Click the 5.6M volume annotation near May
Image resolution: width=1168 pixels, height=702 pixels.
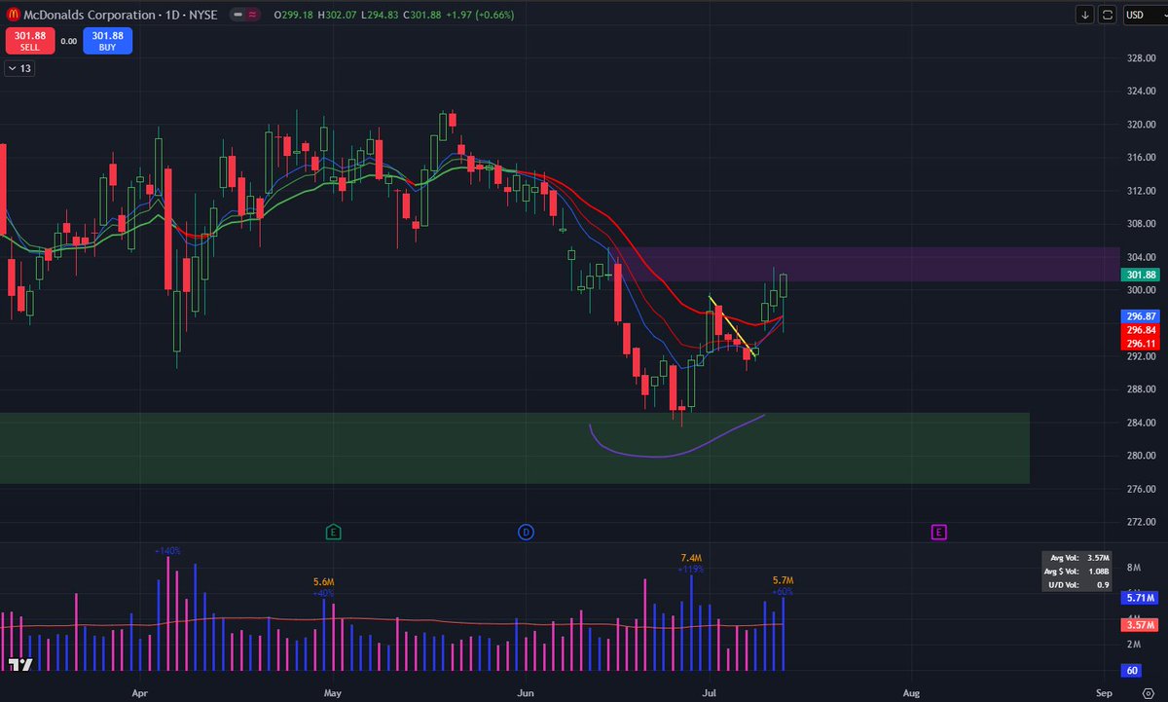click(x=324, y=582)
